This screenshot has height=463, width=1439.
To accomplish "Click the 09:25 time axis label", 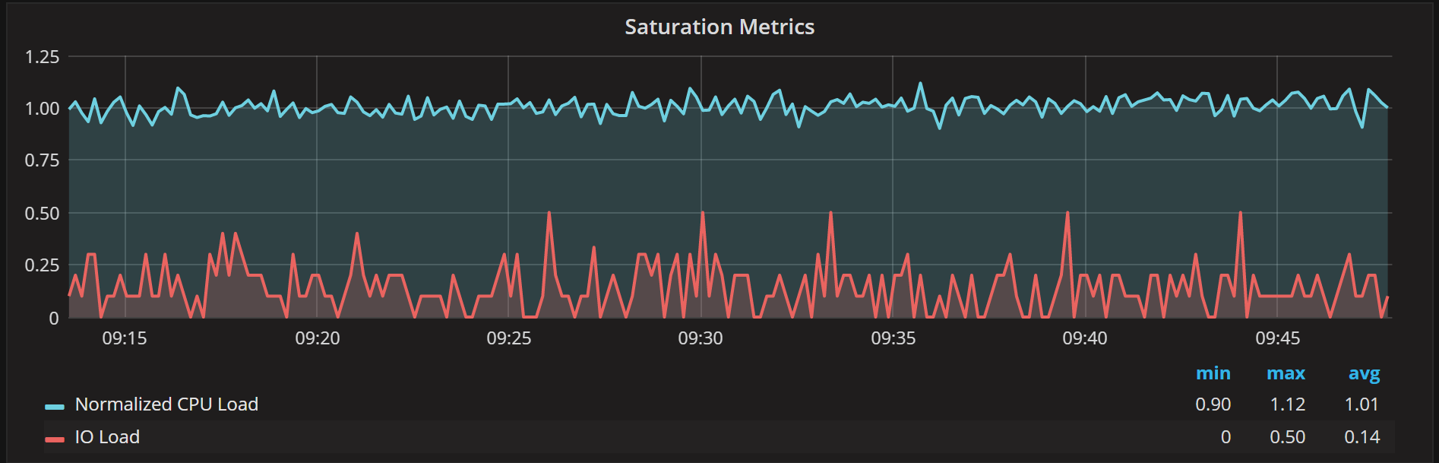I will point(509,338).
